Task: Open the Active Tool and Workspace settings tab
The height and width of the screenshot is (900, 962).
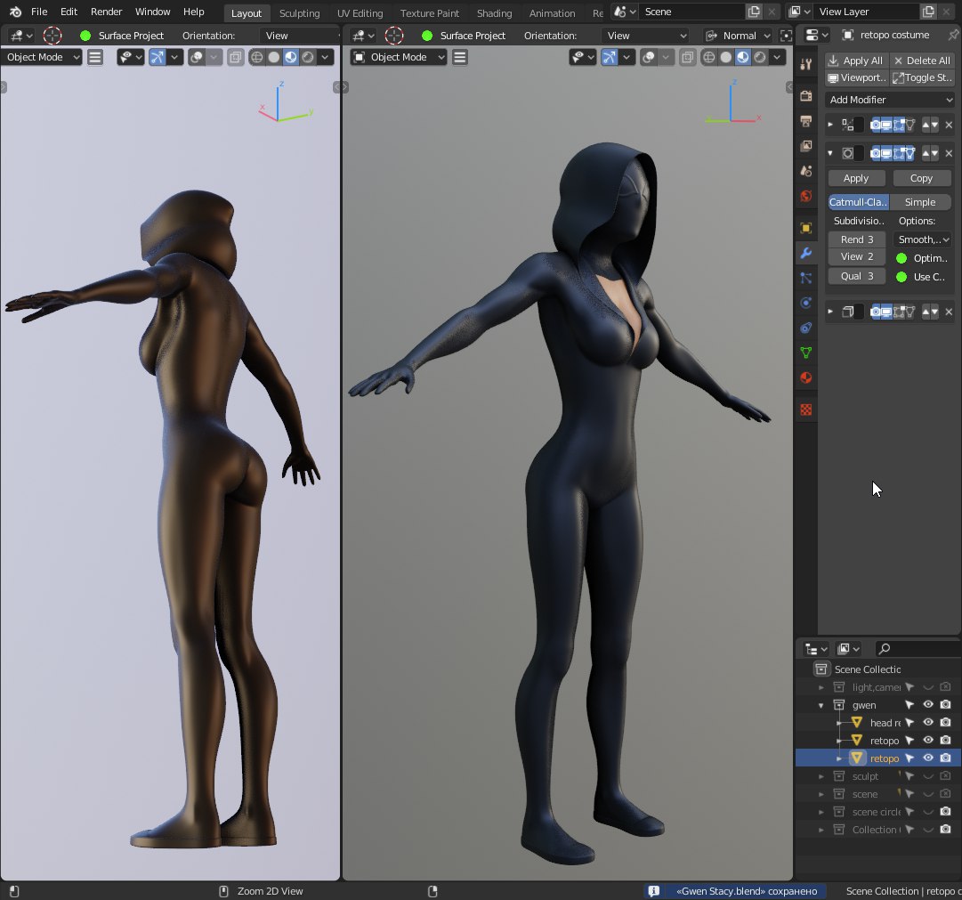Action: point(806,64)
